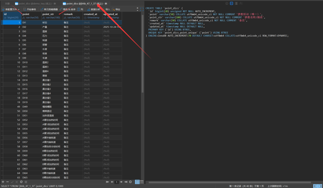Switch to point_dics @demo_twy tab
This screenshot has width=323, height=188.
pyautogui.click(x=35, y=3)
